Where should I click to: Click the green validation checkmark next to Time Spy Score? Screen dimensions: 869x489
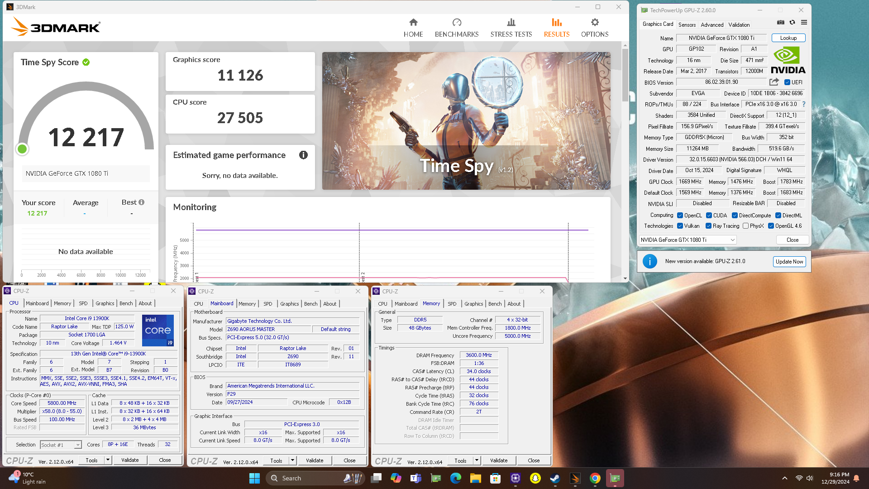[86, 62]
